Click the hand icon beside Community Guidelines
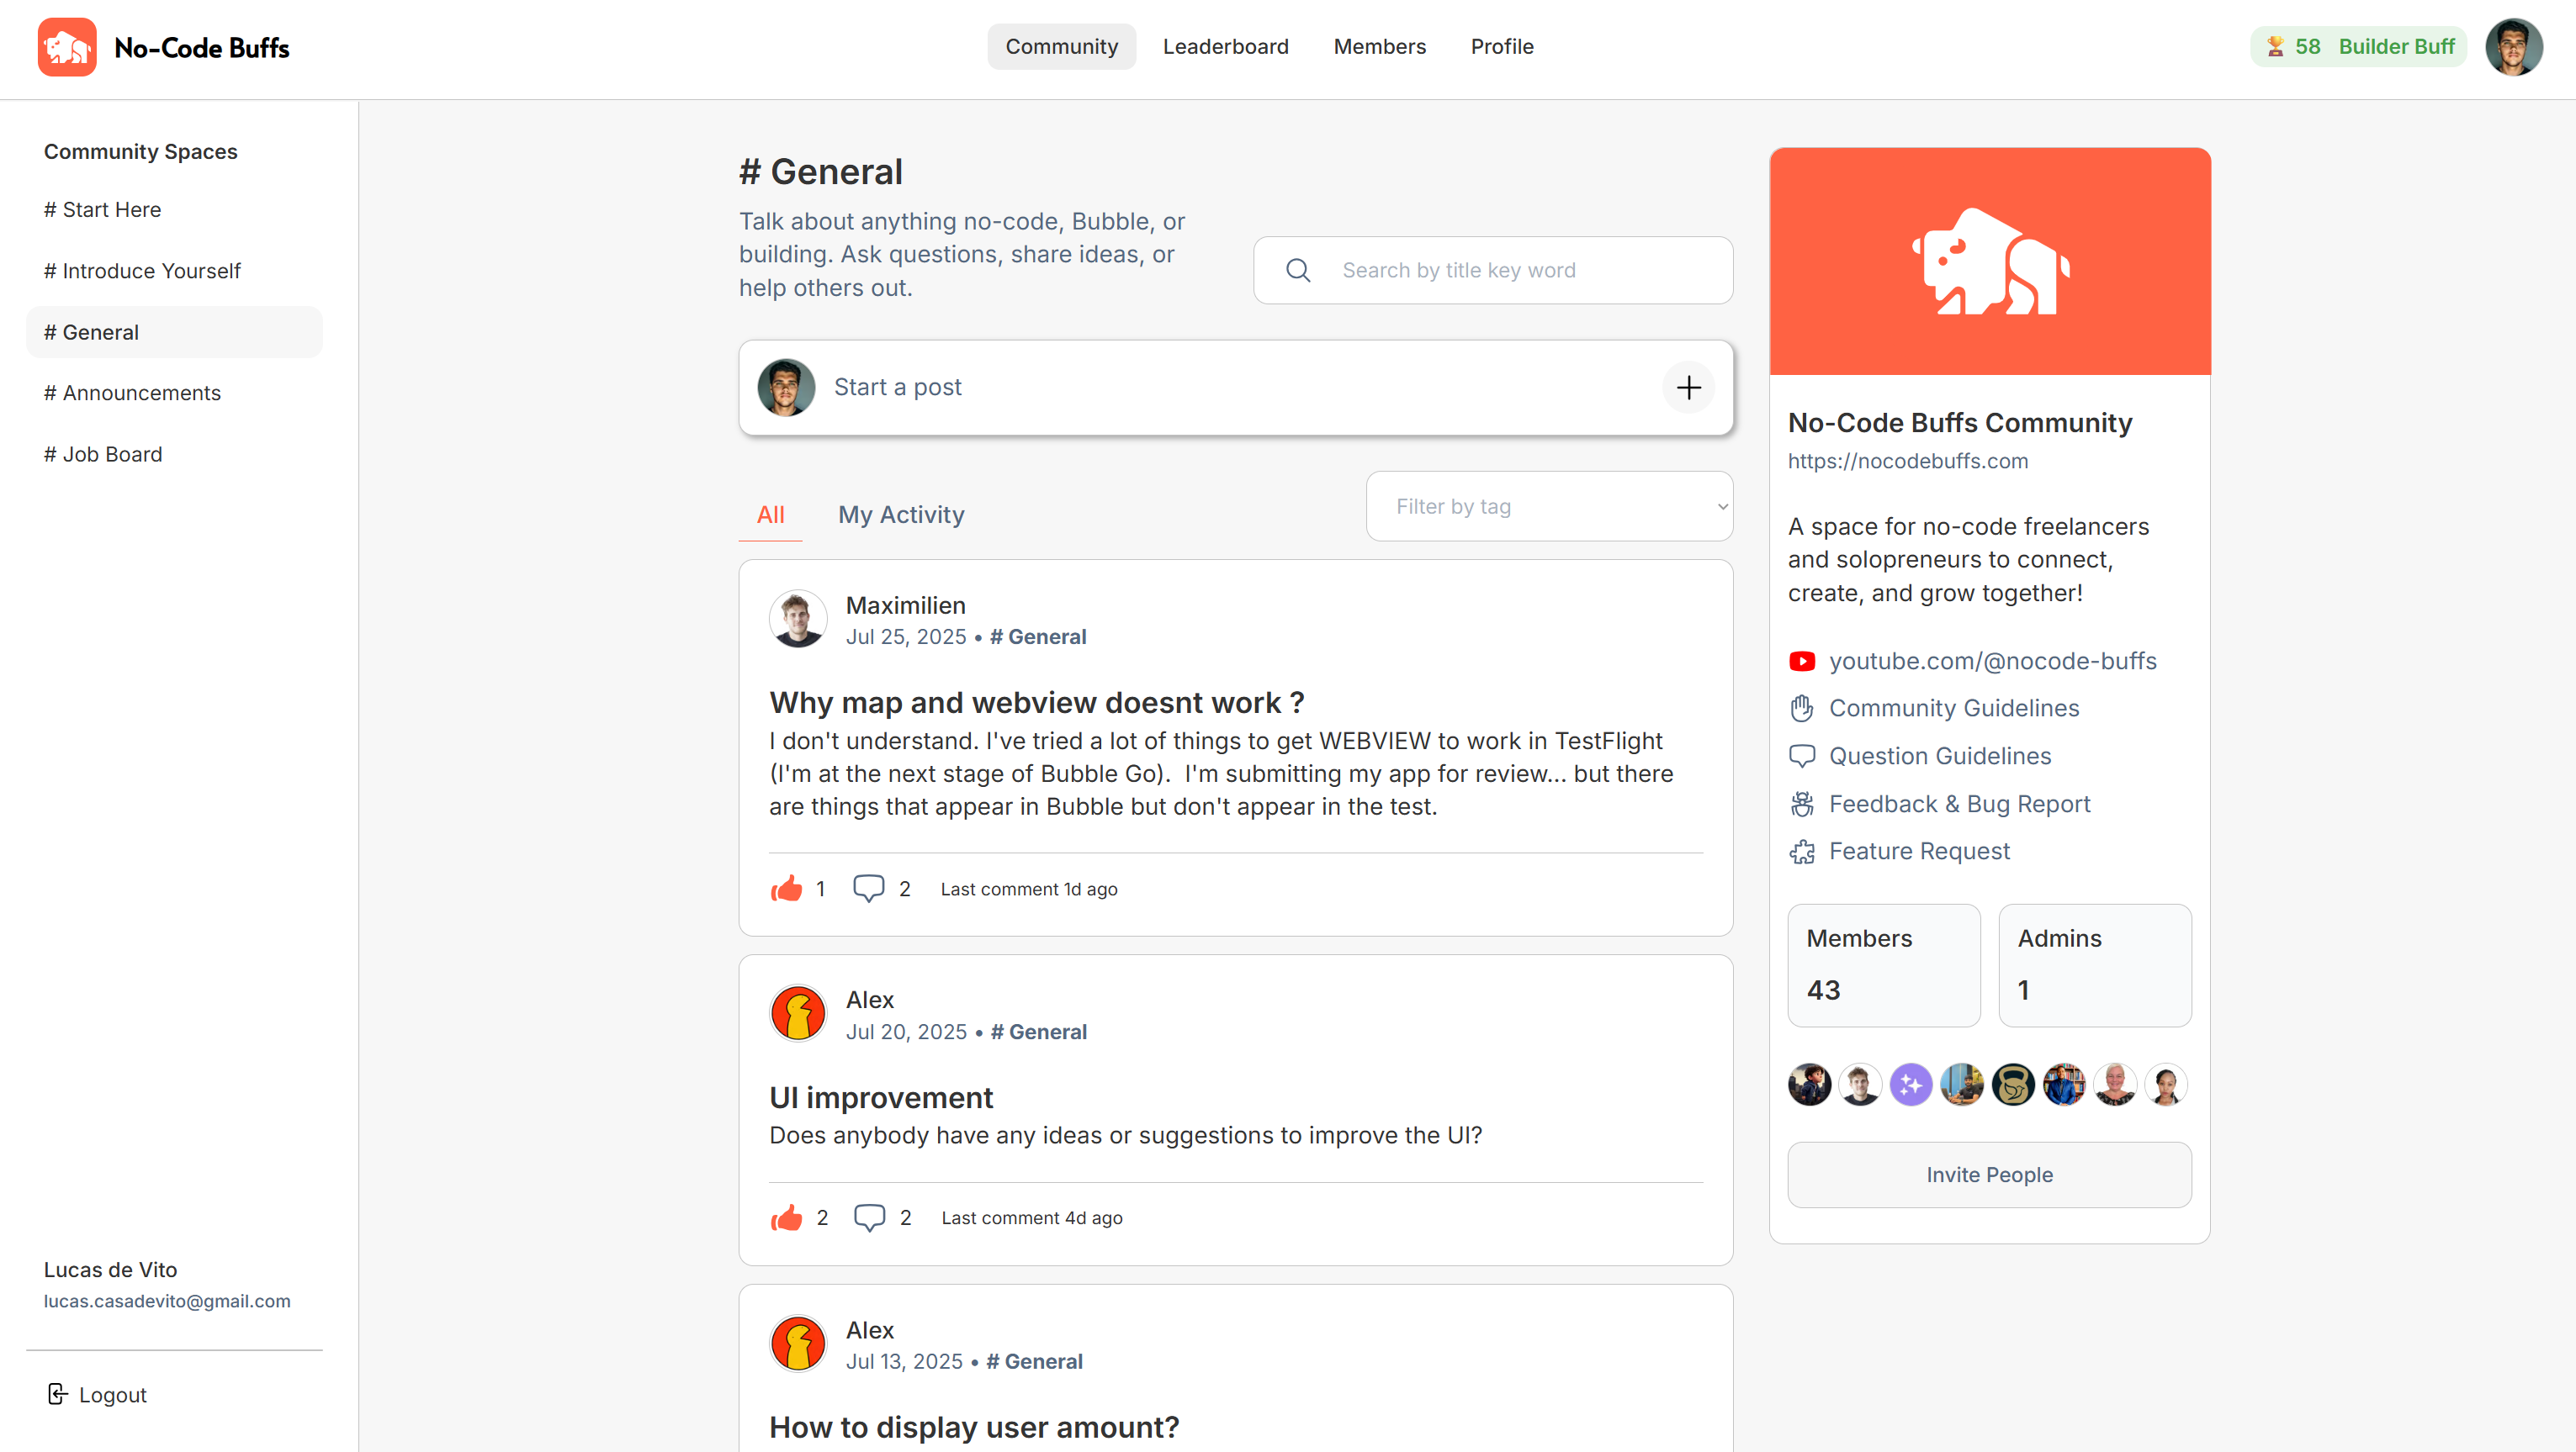The image size is (2576, 1452). (x=1802, y=709)
